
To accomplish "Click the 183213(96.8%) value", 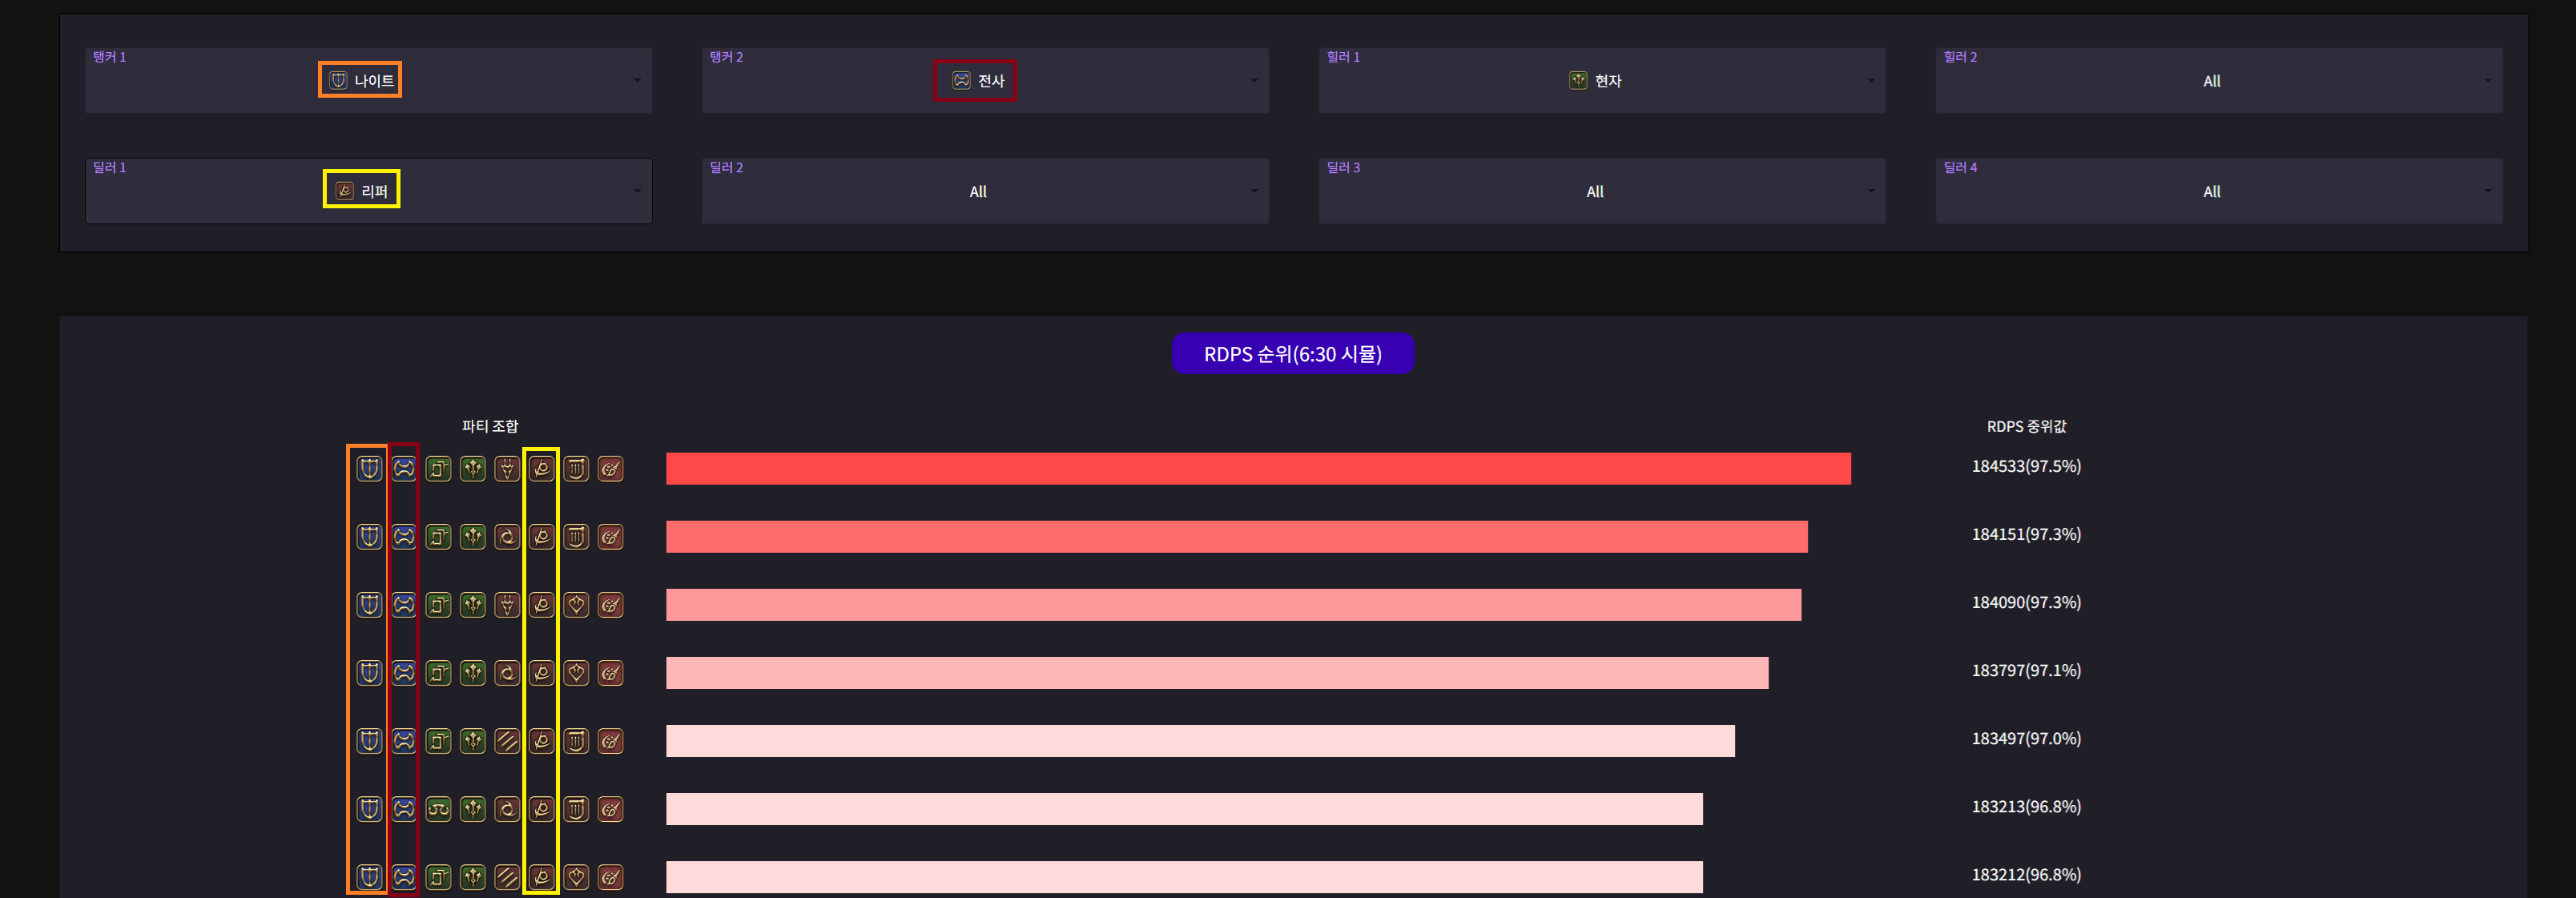I will pos(2026,806).
